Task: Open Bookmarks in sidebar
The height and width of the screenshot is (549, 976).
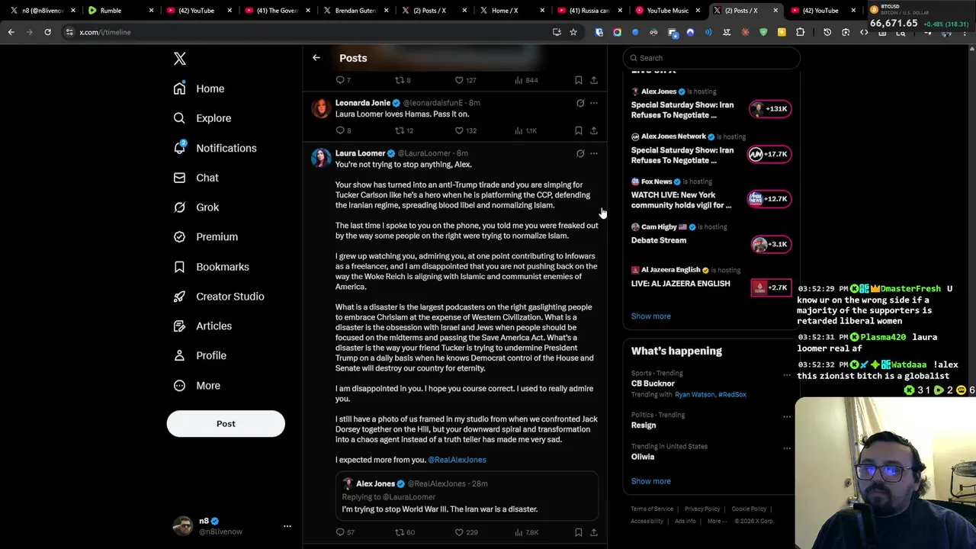Action: point(211,267)
